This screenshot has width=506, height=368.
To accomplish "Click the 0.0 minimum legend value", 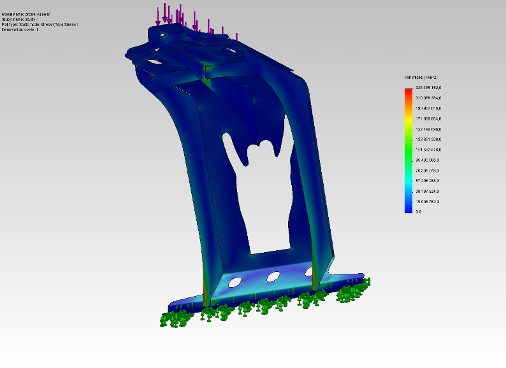I will [x=419, y=211].
